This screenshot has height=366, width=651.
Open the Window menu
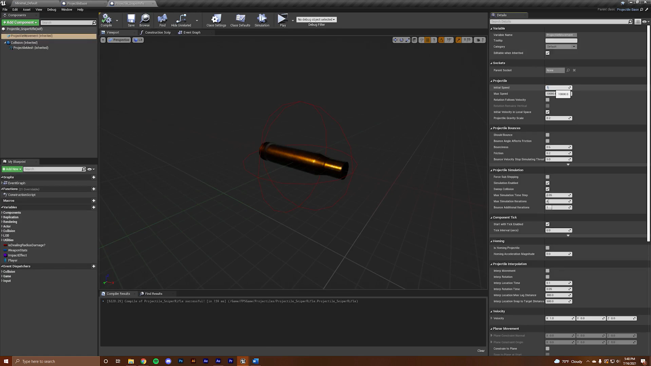pos(66,9)
